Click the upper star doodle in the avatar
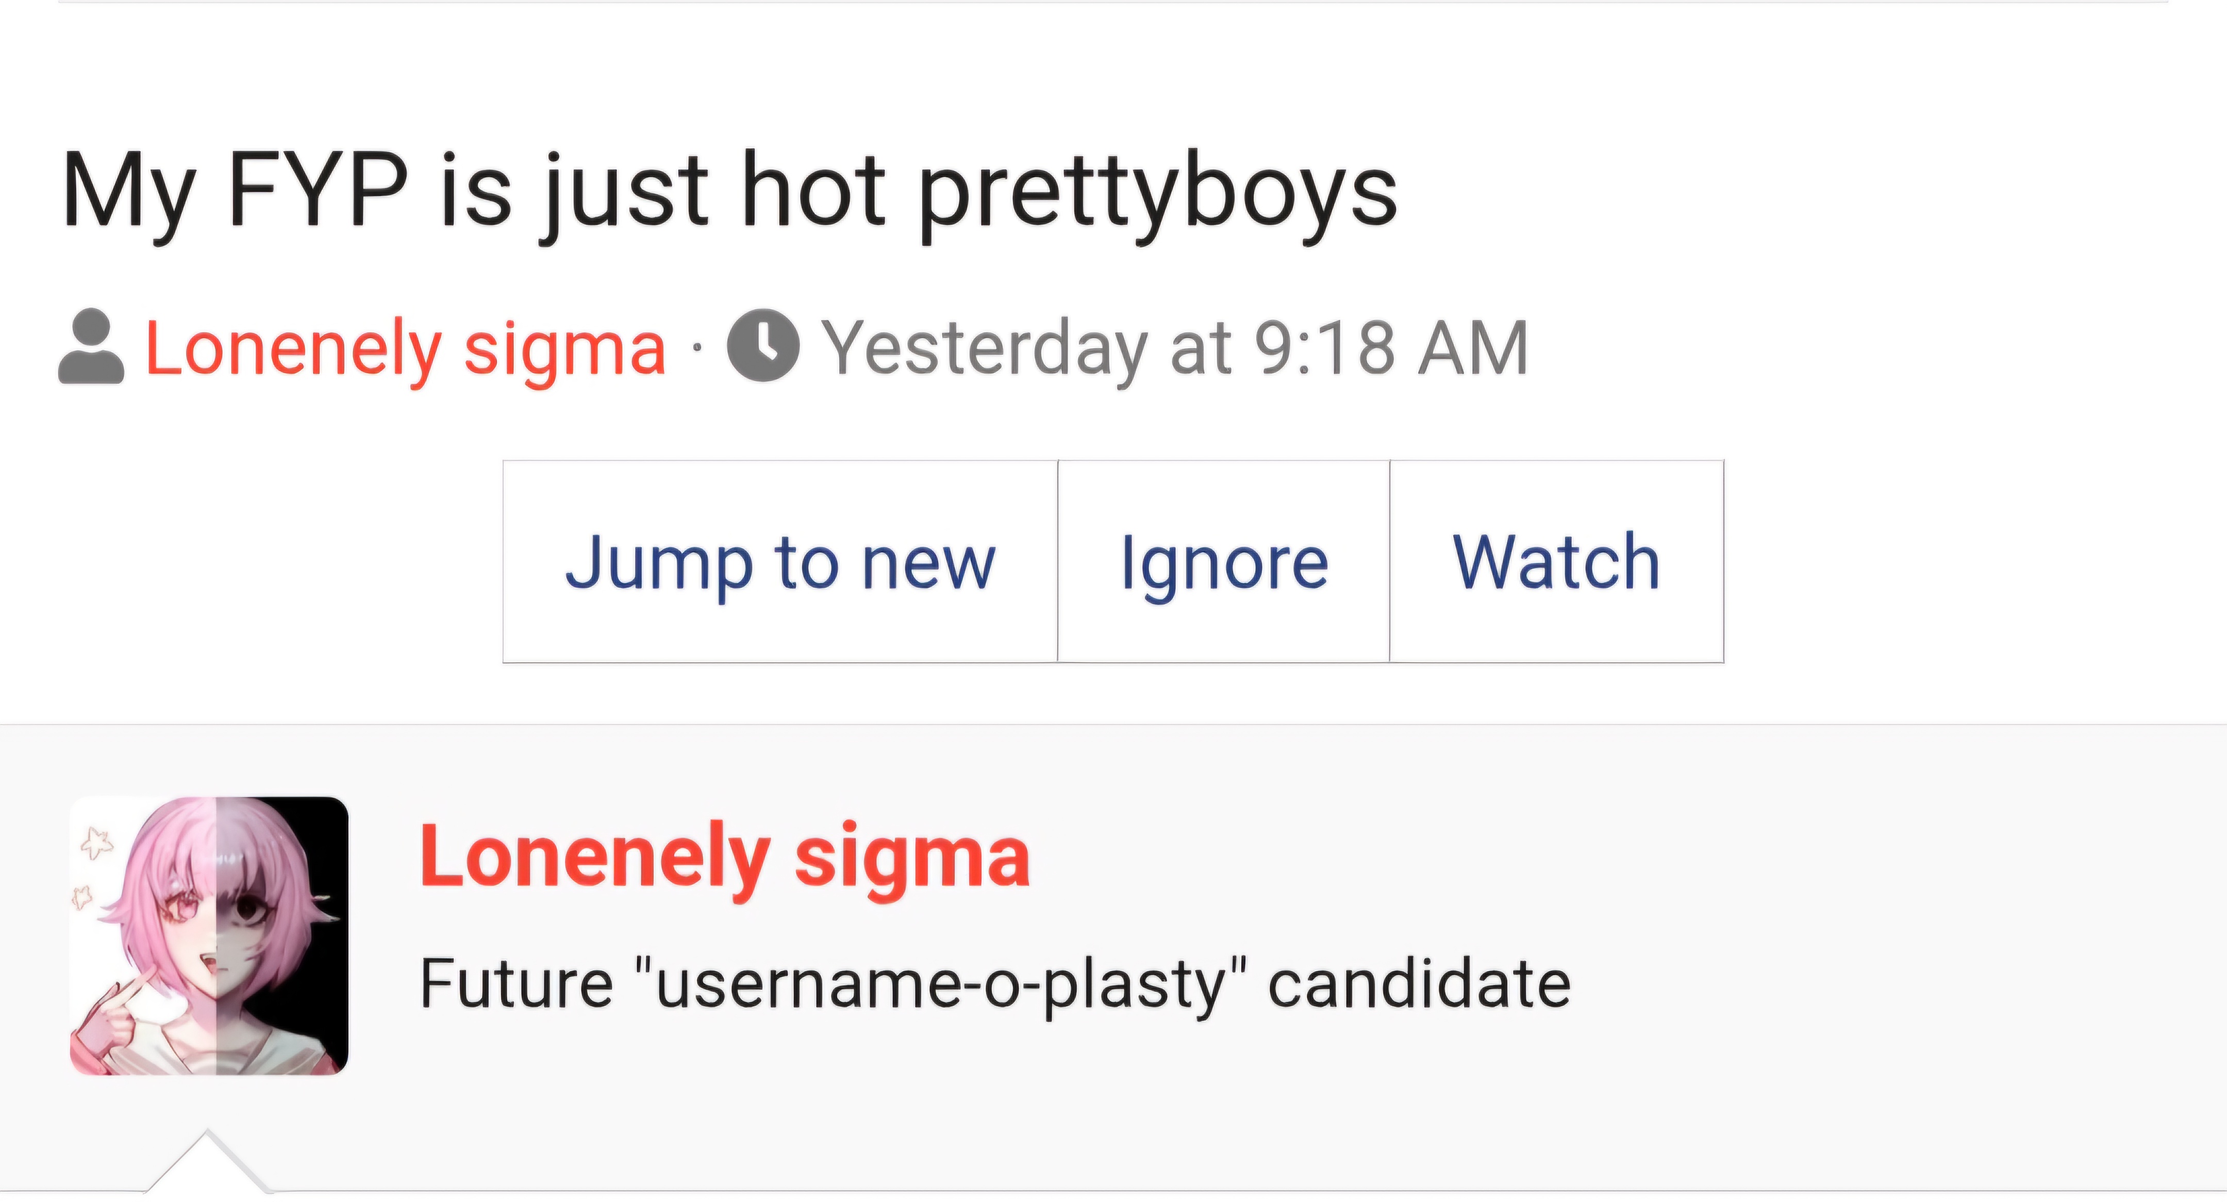 coord(96,843)
